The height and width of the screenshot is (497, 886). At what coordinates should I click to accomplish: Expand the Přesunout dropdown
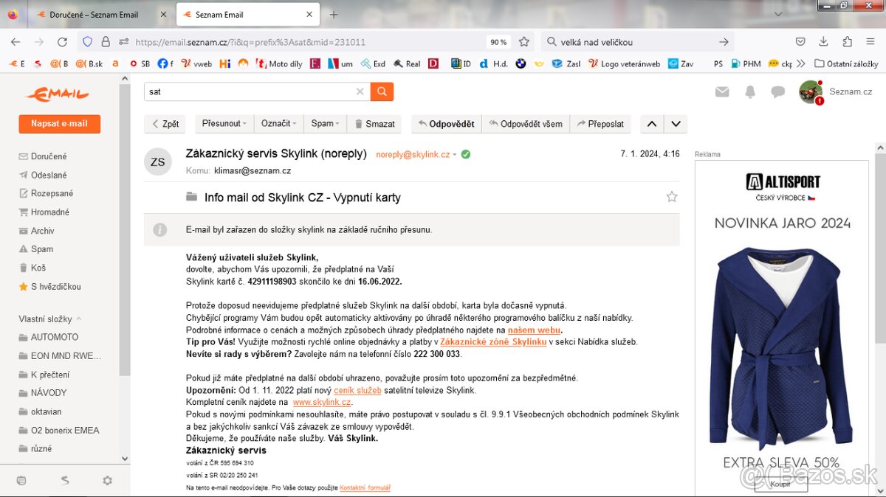[x=224, y=124]
